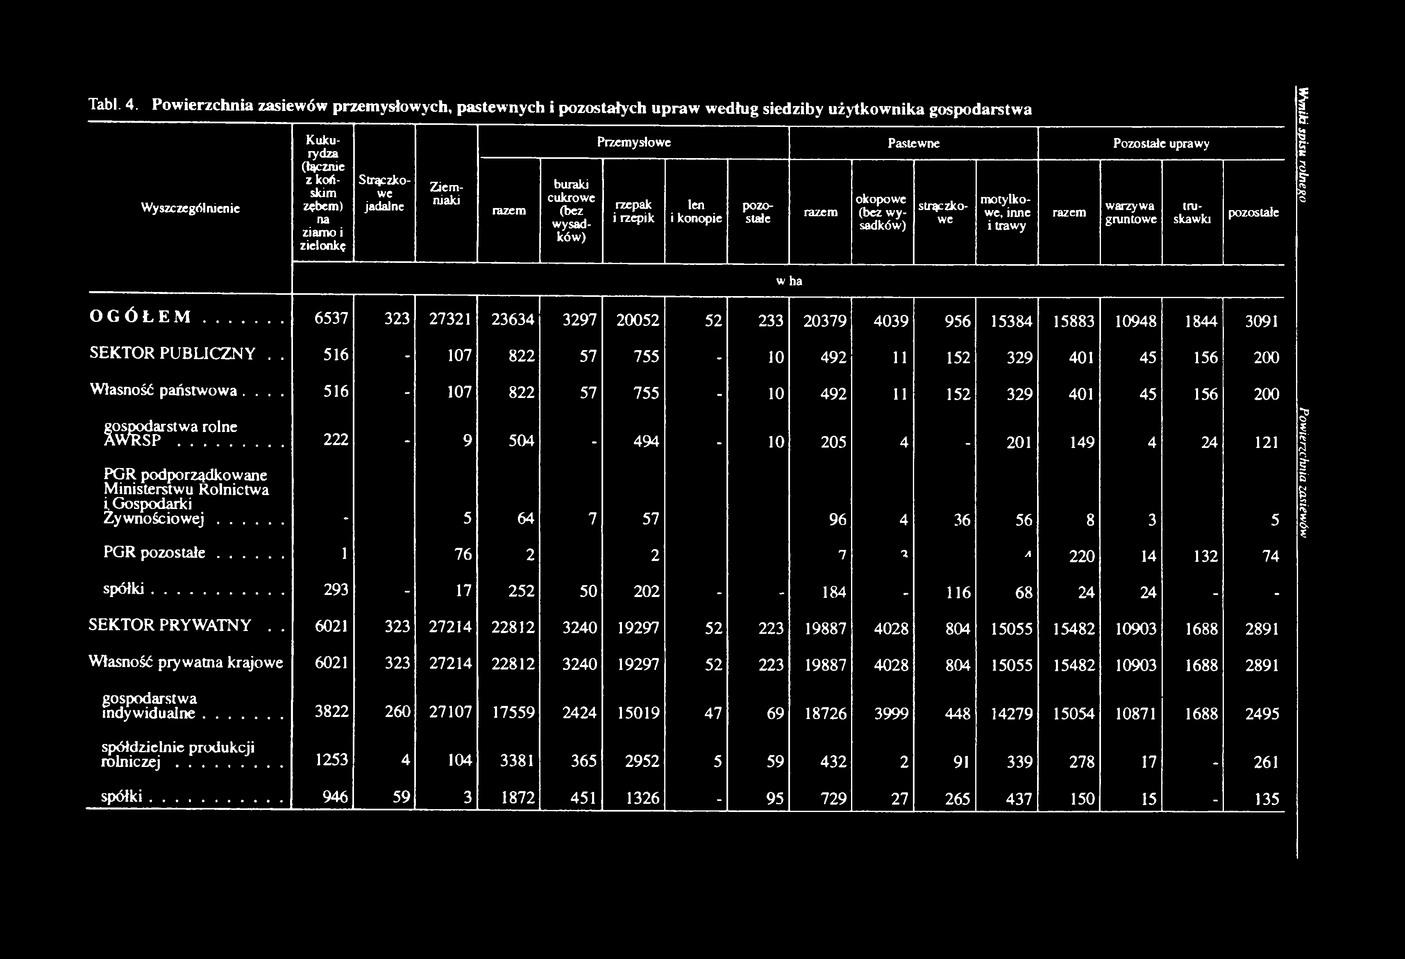
Task: Click the 'len i konopie' column header
Action: point(696,212)
